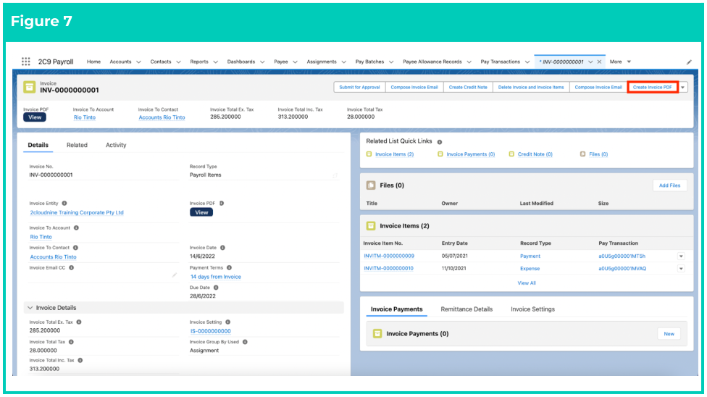
Task: Open IS-0000000000 invoice setting link
Action: click(x=211, y=331)
